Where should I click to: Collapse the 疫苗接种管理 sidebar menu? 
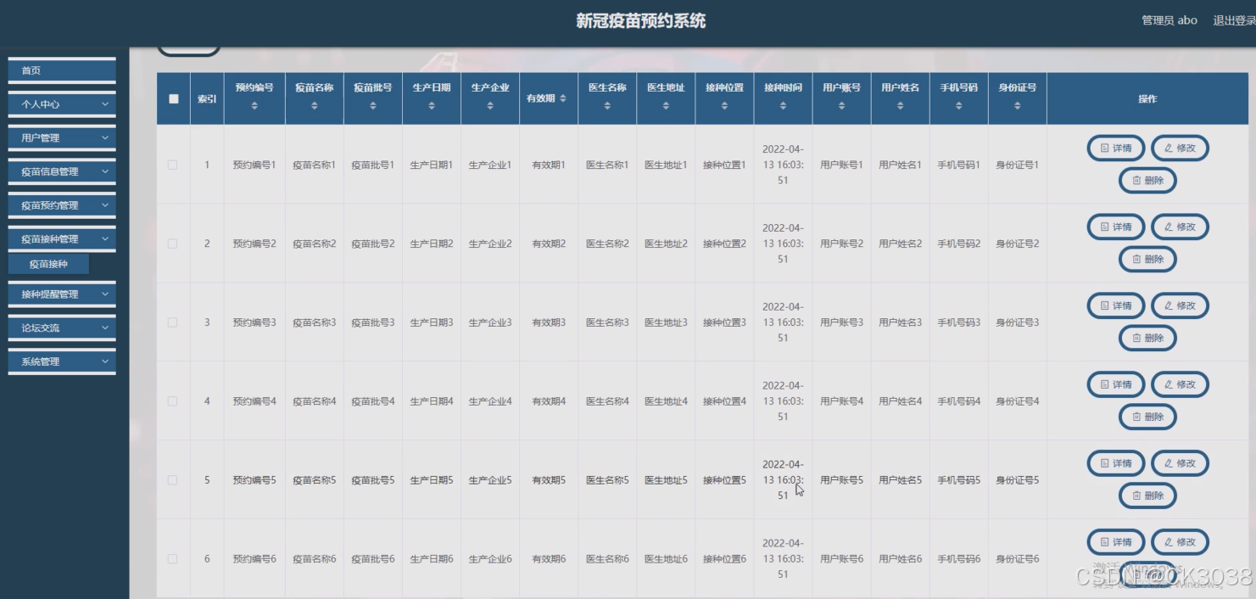[x=62, y=239]
